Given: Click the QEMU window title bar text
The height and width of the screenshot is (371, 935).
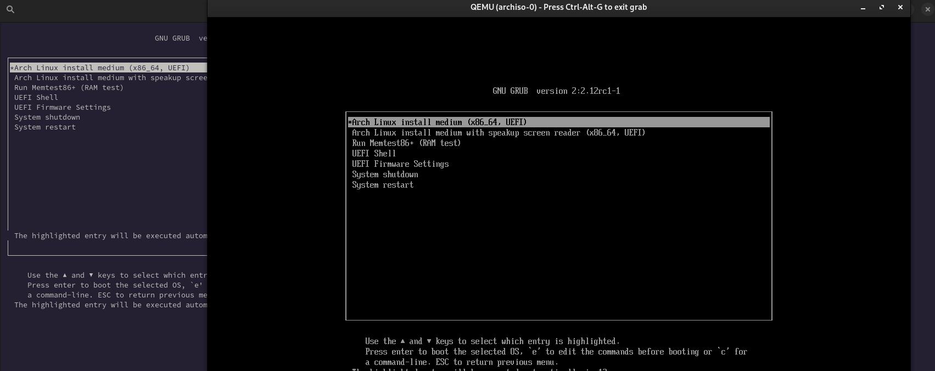Looking at the screenshot, I should click(x=558, y=7).
